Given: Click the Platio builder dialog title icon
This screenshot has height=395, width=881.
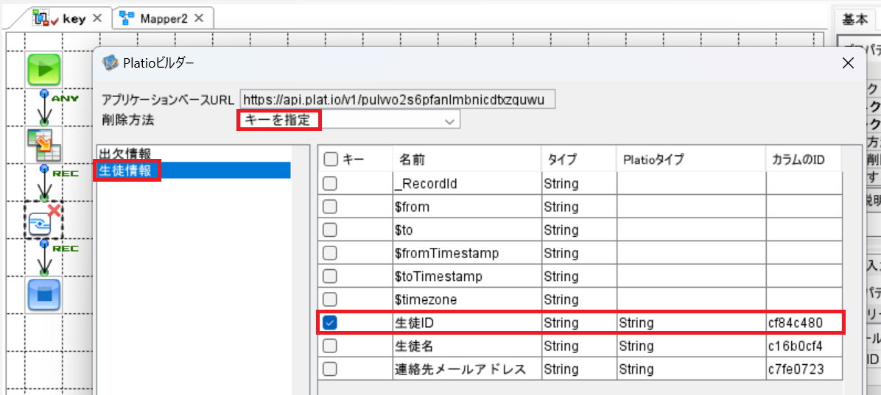Looking at the screenshot, I should tap(110, 63).
